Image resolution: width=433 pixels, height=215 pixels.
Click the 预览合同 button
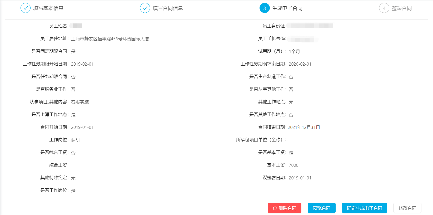click(x=322, y=208)
